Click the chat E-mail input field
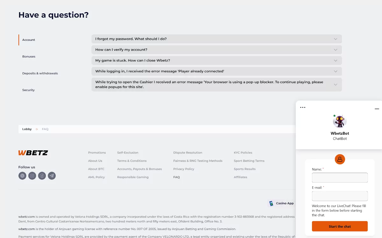Image resolution: width=382 pixels, height=238 pixels. pyautogui.click(x=340, y=196)
